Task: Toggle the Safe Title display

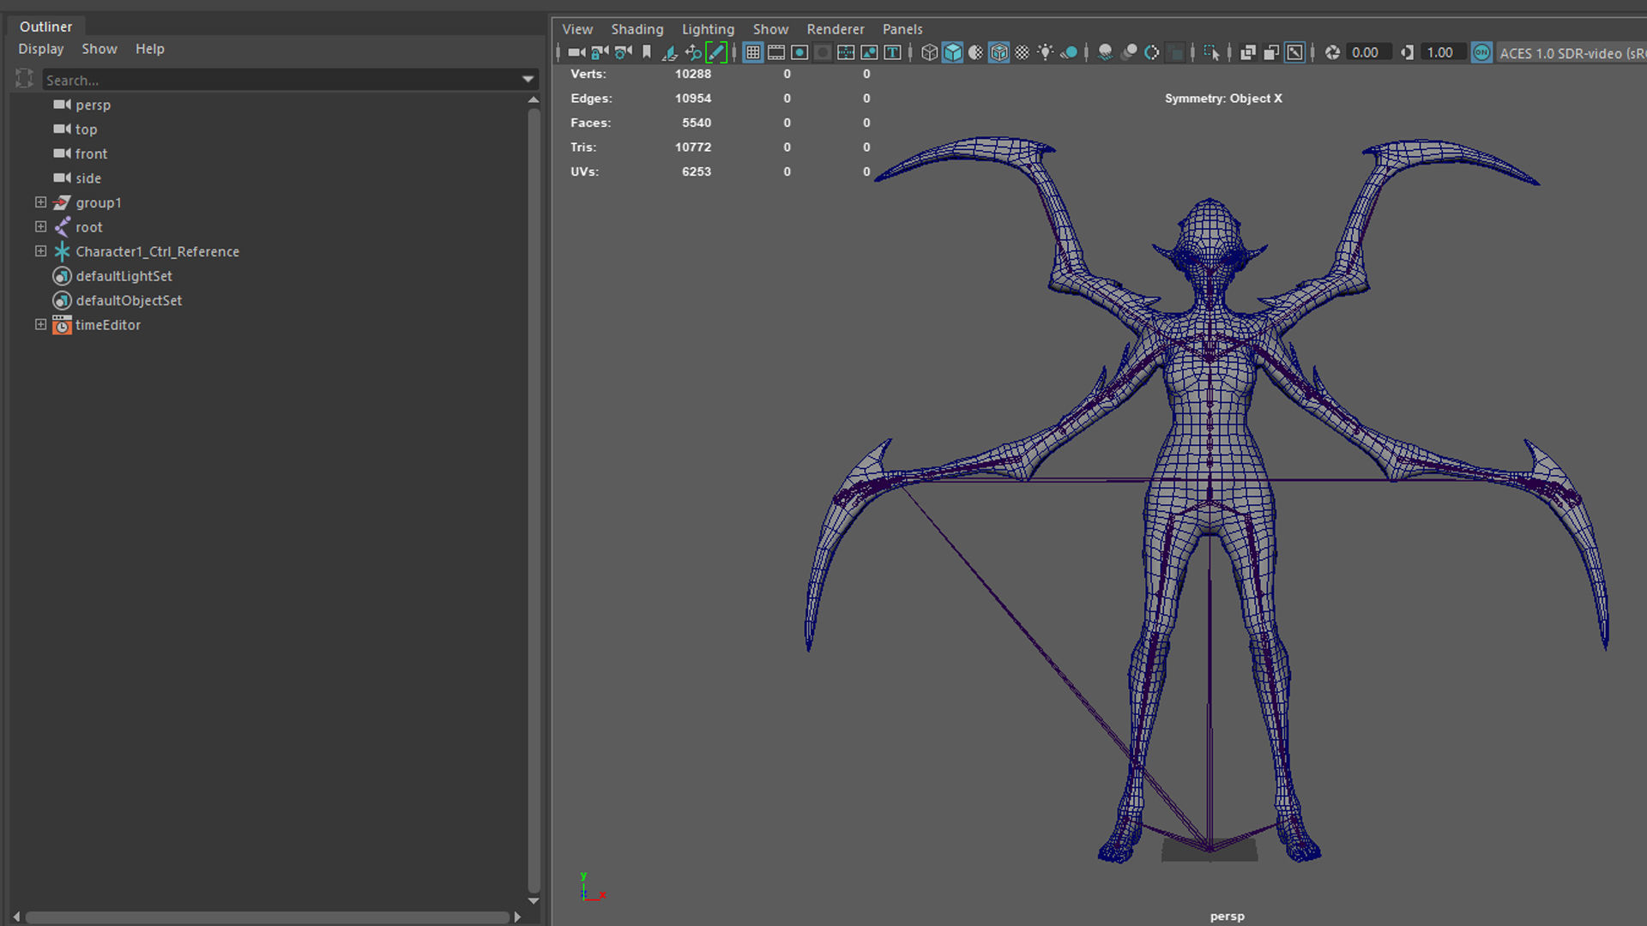Action: [892, 52]
